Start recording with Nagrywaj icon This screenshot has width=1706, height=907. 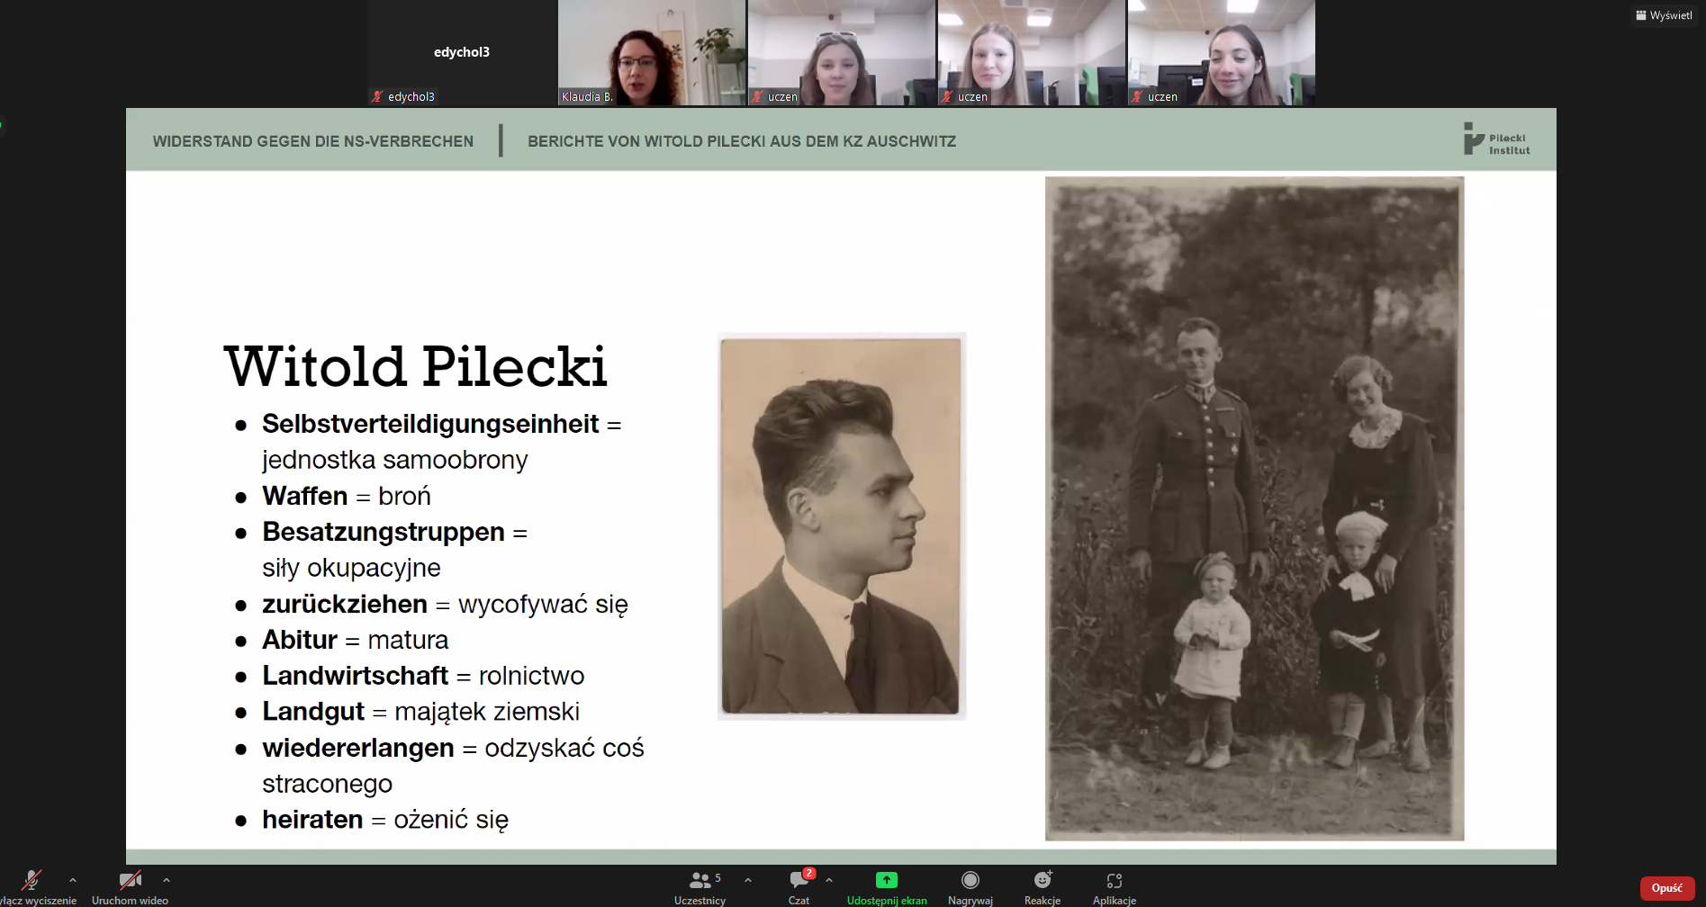tap(970, 880)
